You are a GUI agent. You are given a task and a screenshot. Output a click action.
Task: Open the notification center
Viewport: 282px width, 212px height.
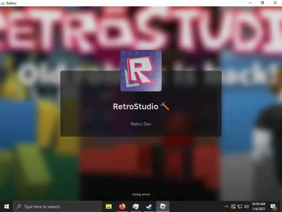pos(273,207)
